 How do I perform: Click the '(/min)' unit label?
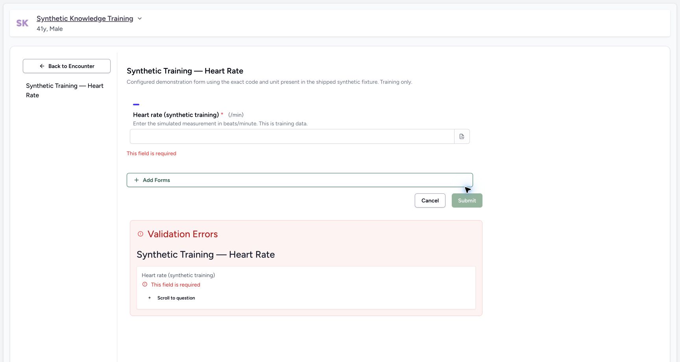(x=236, y=115)
